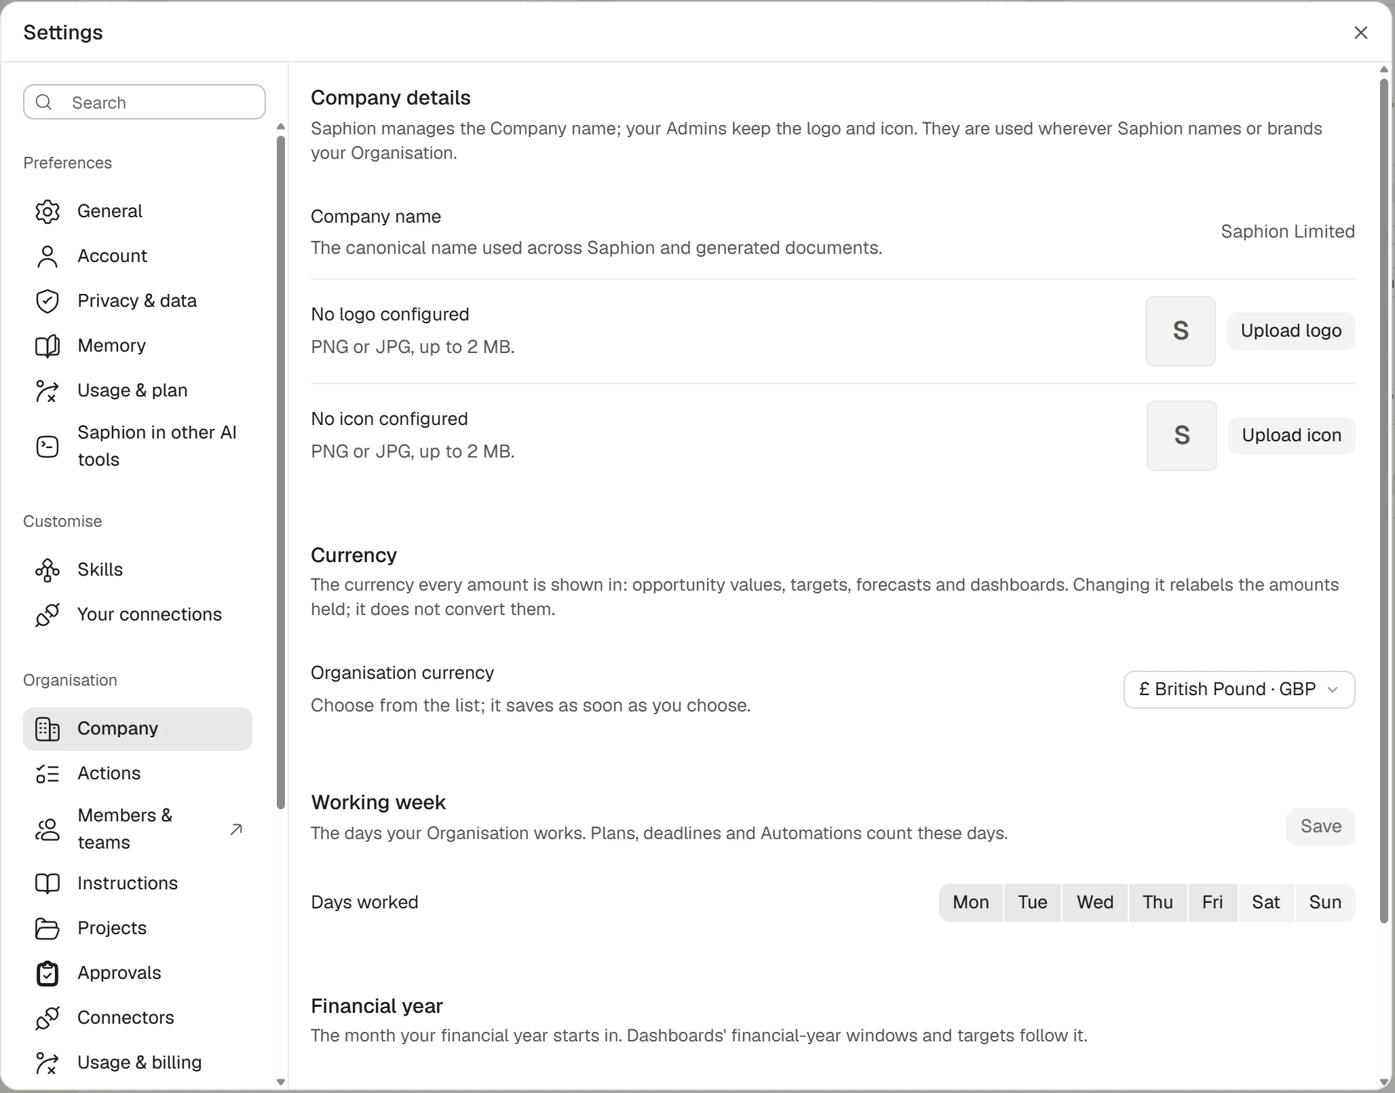Click the main content vertical scrollbar
This screenshot has width=1395, height=1093.
[x=1384, y=501]
